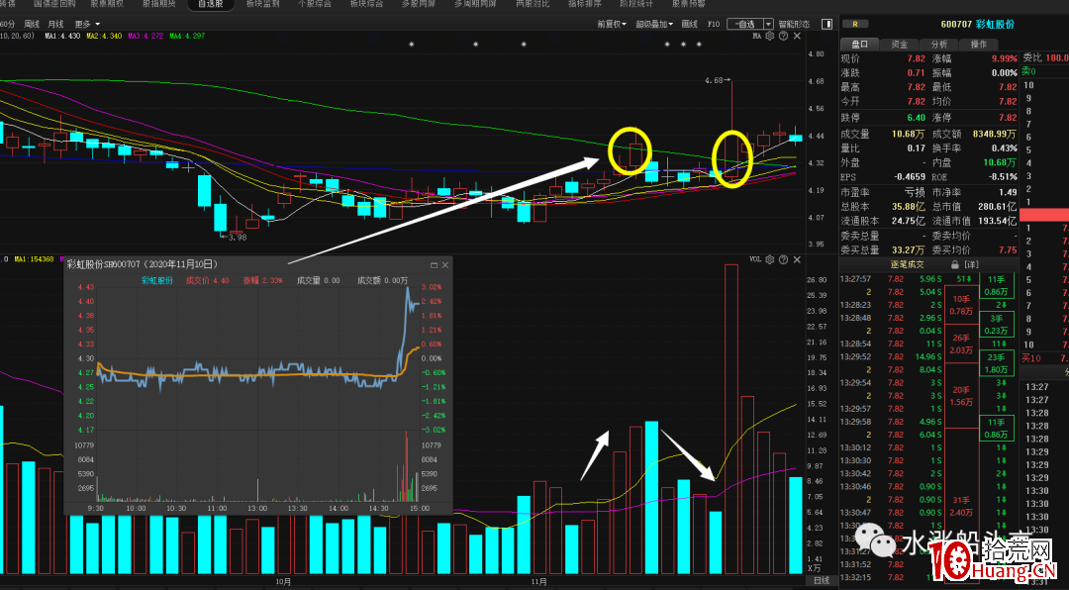The image size is (1069, 590).
Task: Switch to the 分析 tab
Action: pyautogui.click(x=938, y=44)
